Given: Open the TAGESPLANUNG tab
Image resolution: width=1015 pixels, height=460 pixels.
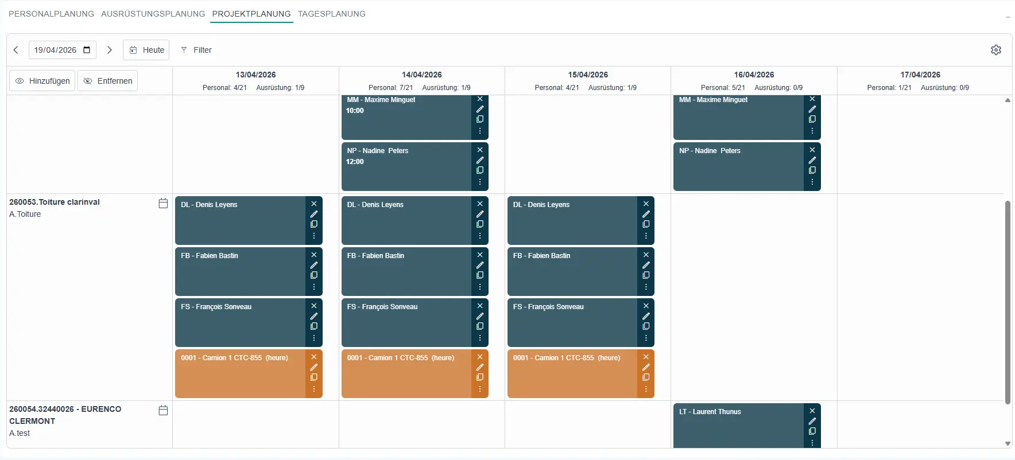Looking at the screenshot, I should click(x=332, y=14).
